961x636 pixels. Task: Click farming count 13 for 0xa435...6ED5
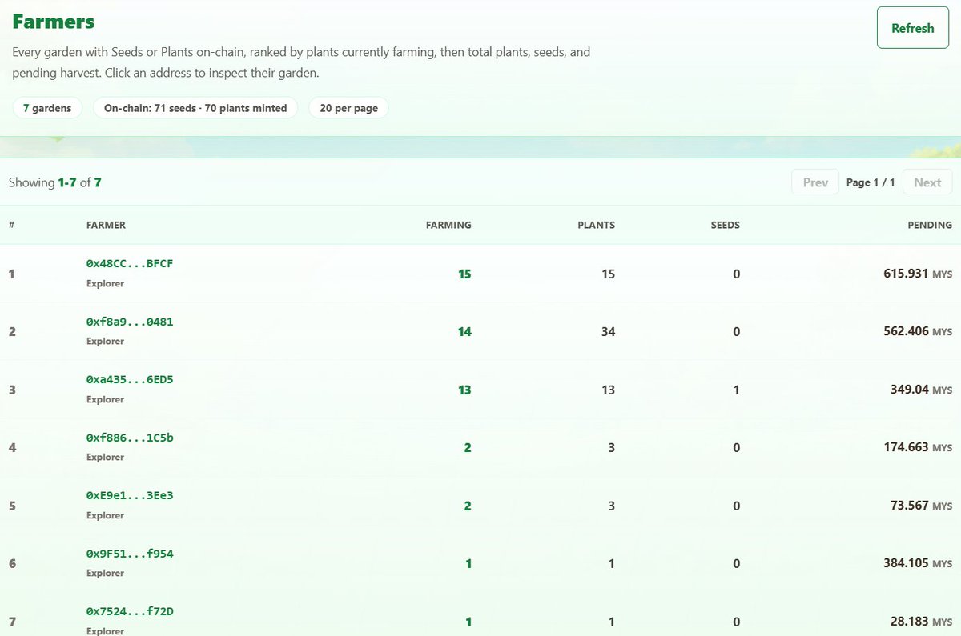tap(464, 390)
